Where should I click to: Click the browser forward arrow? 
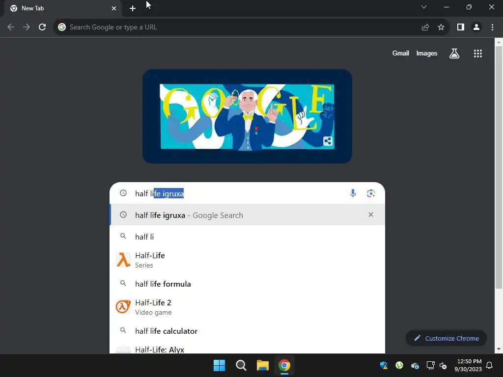[x=27, y=27]
